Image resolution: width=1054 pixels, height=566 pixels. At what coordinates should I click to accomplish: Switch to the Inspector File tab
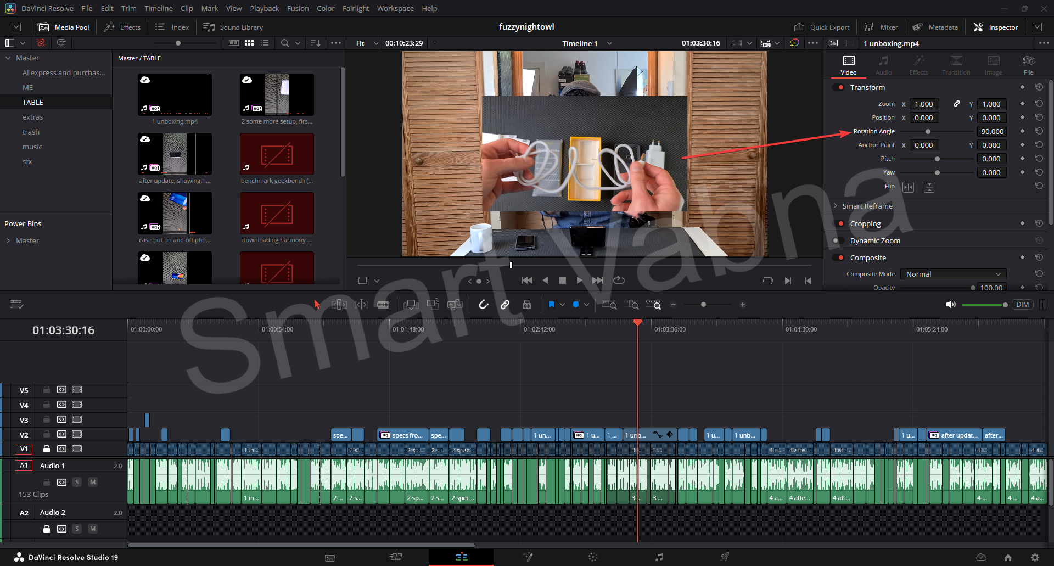1028,65
